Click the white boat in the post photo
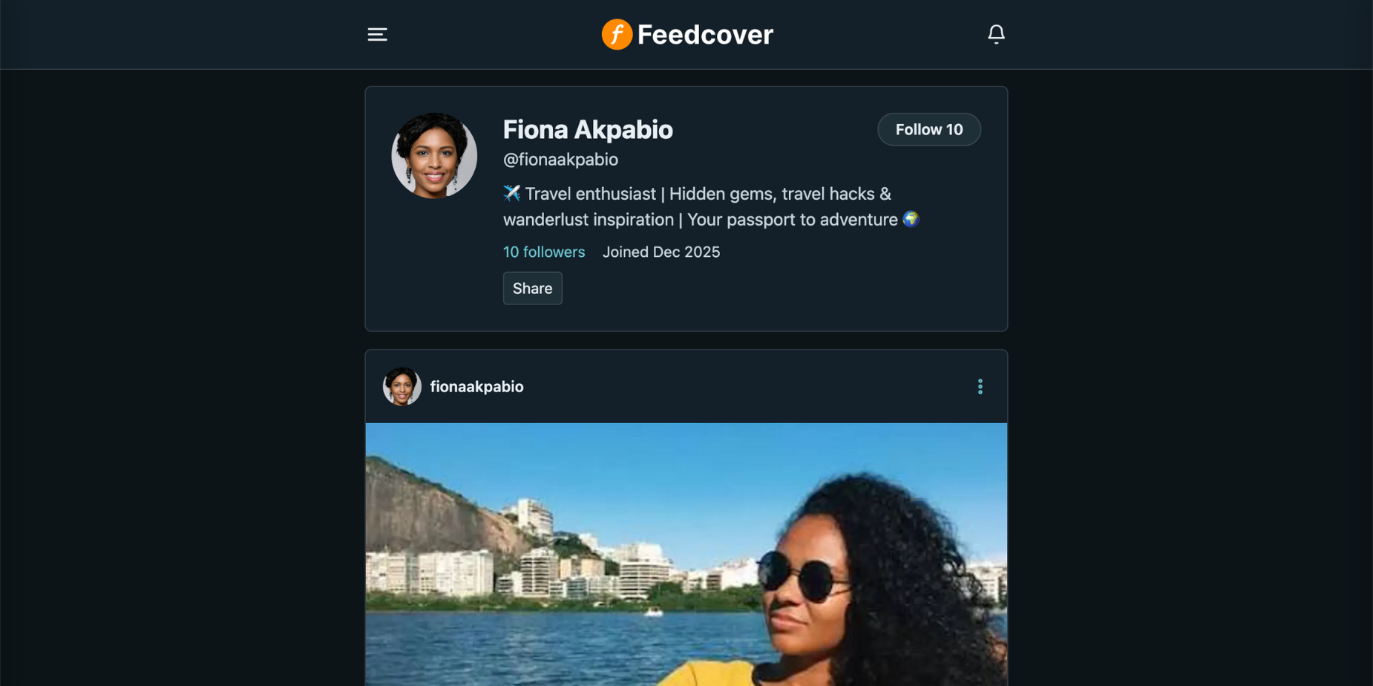This screenshot has width=1373, height=686. click(x=653, y=612)
